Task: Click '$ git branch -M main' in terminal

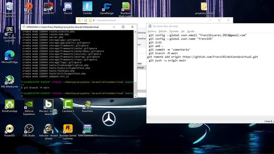Action: click(35, 88)
